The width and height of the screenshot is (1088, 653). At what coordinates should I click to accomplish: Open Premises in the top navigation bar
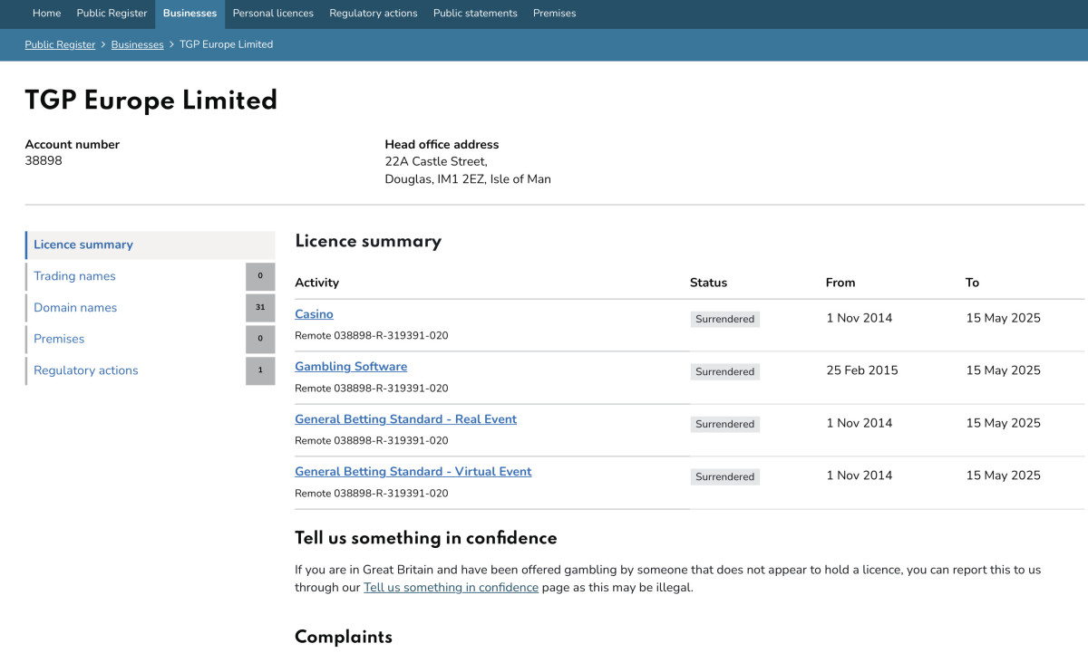(x=554, y=14)
